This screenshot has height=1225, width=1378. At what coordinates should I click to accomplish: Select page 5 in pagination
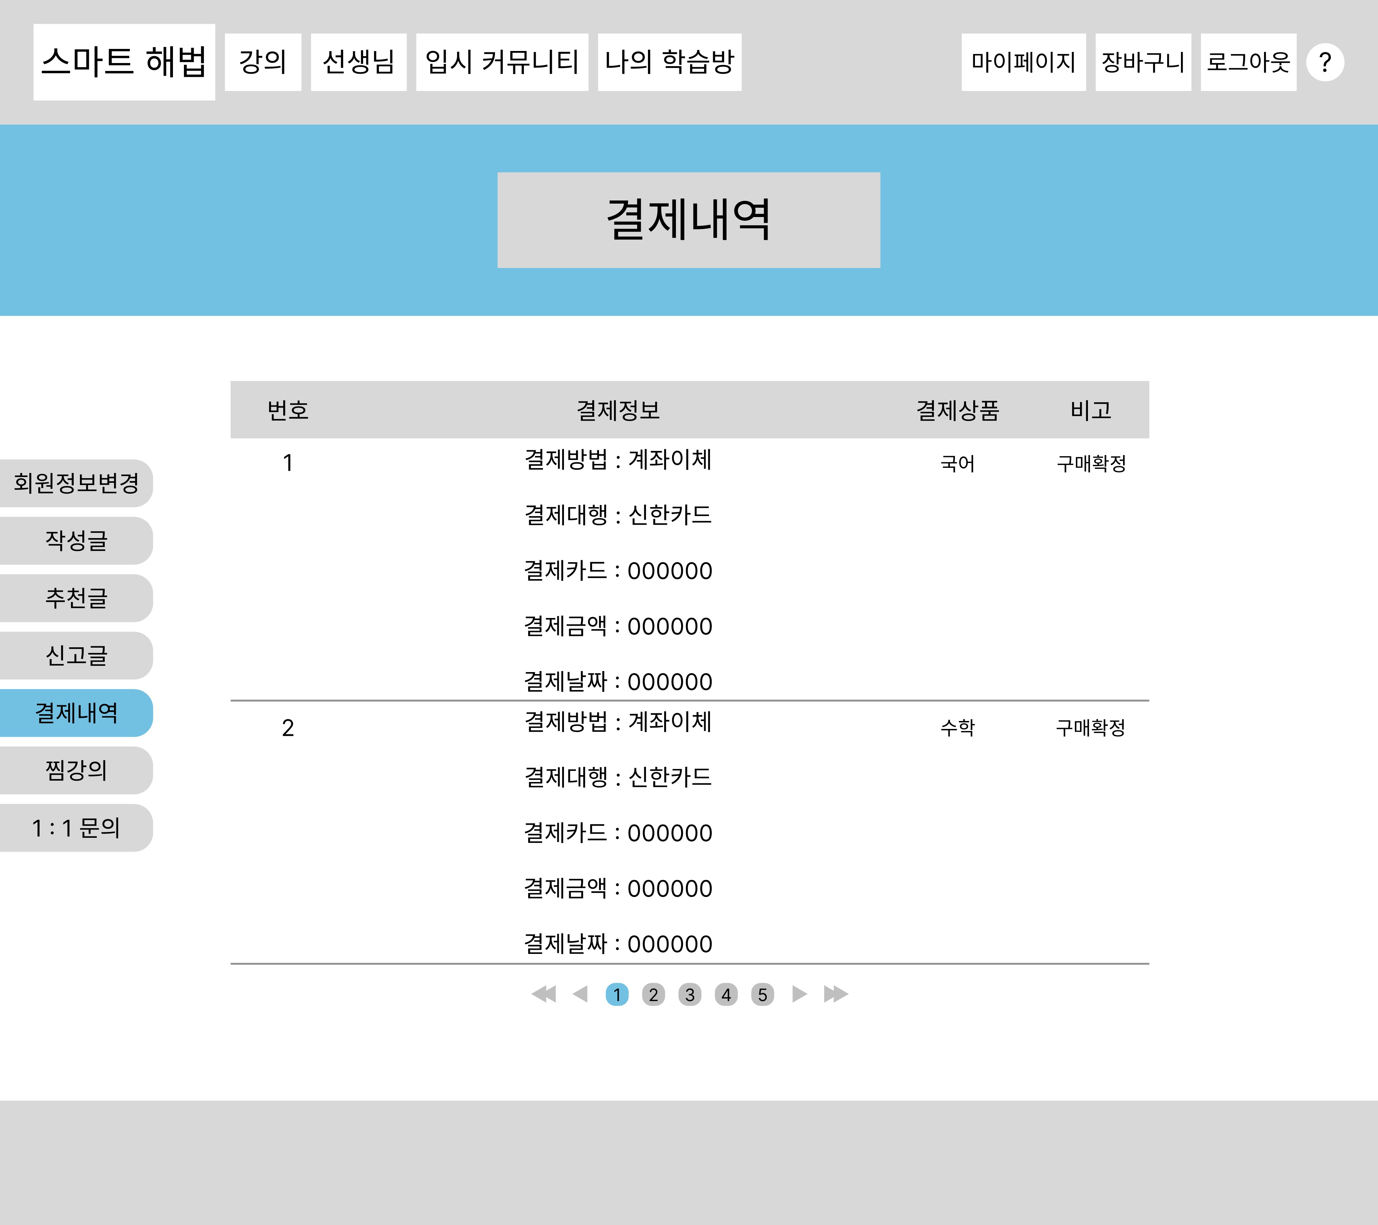click(762, 995)
